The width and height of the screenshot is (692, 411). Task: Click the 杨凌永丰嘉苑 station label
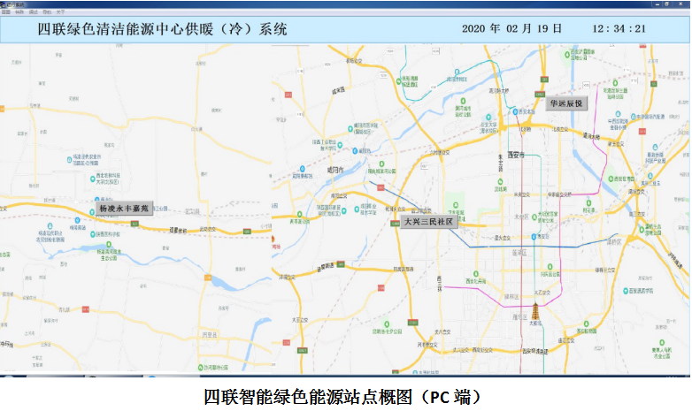[121, 209]
